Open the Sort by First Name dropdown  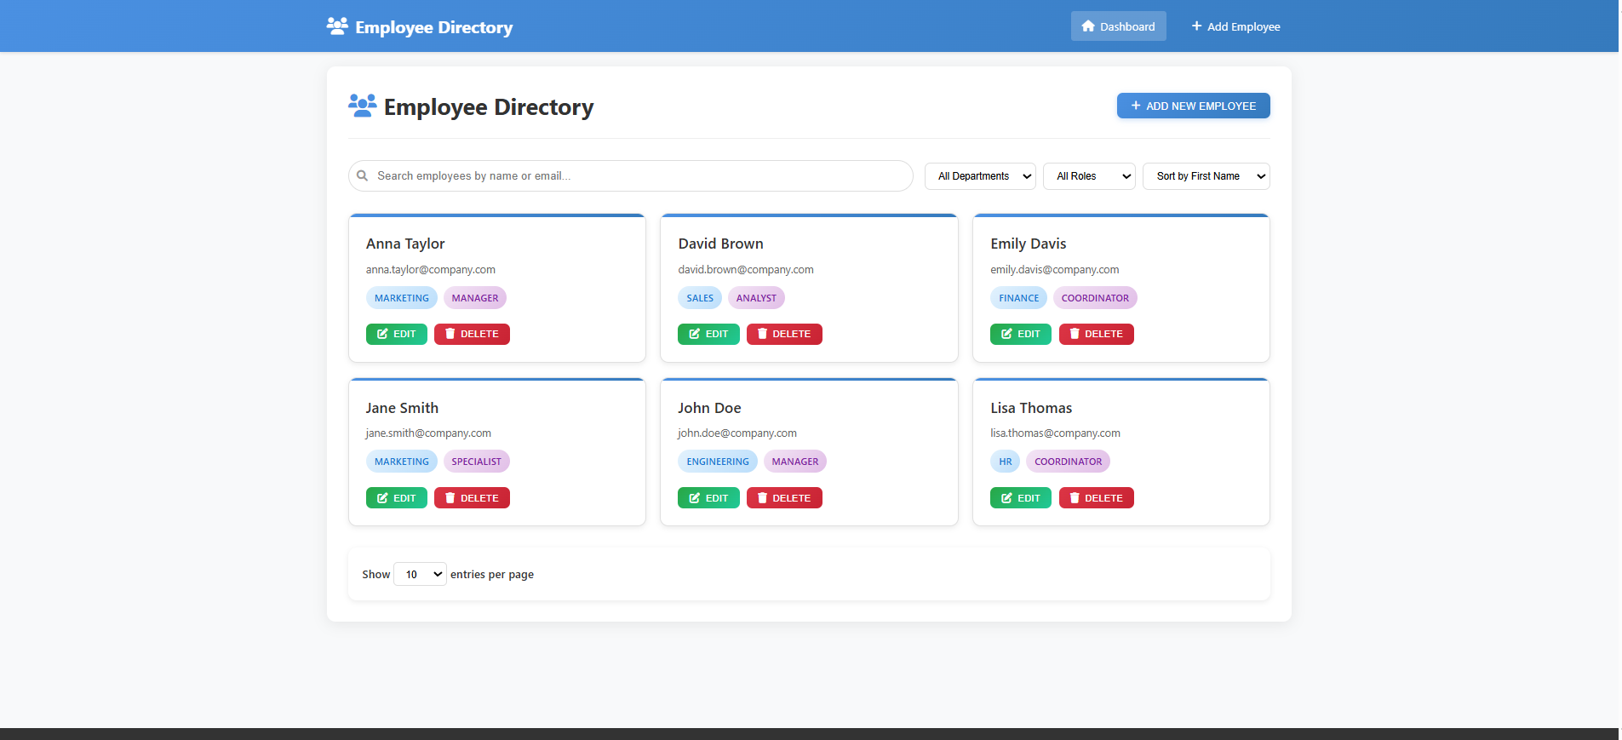tap(1206, 176)
